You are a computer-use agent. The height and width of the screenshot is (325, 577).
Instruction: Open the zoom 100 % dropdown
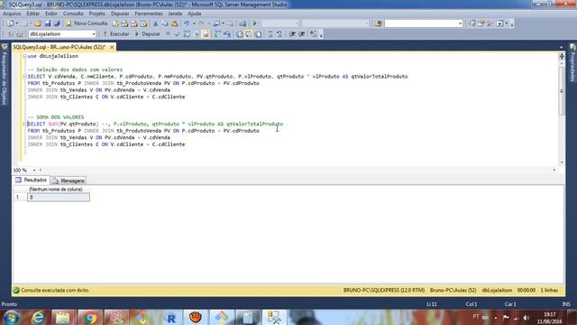[34, 171]
